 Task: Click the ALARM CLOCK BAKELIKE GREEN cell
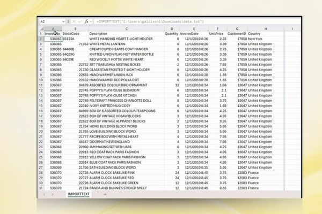pos(127,183)
